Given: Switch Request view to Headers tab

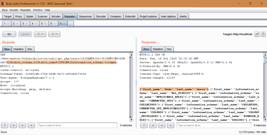Looking at the screenshot, I should coord(18,49).
